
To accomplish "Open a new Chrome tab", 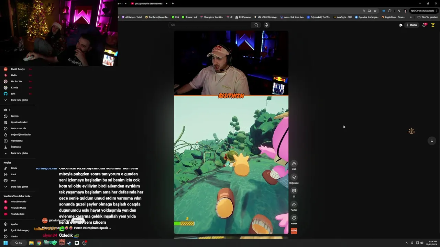I will click(x=173, y=3).
